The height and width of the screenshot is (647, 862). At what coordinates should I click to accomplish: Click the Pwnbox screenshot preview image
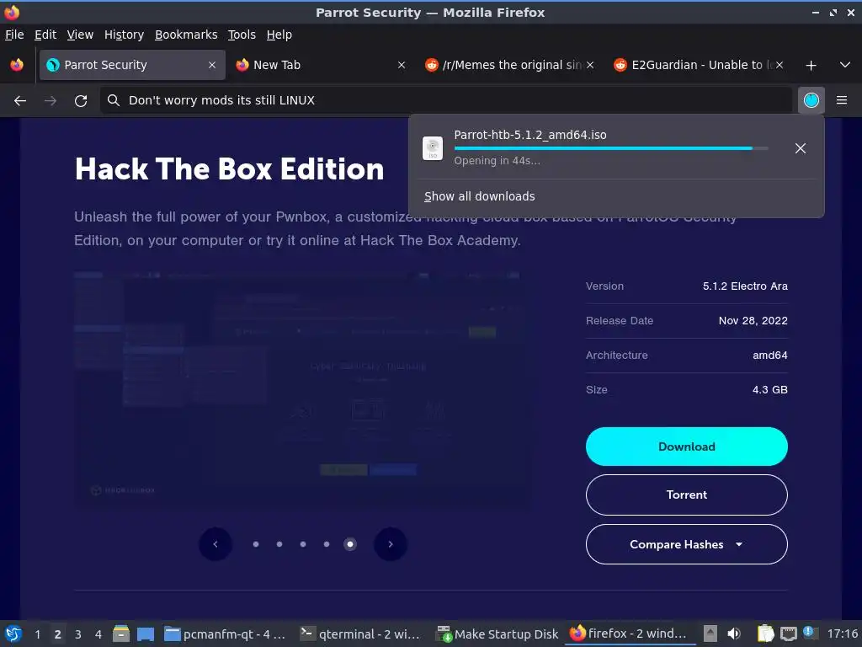click(x=301, y=389)
